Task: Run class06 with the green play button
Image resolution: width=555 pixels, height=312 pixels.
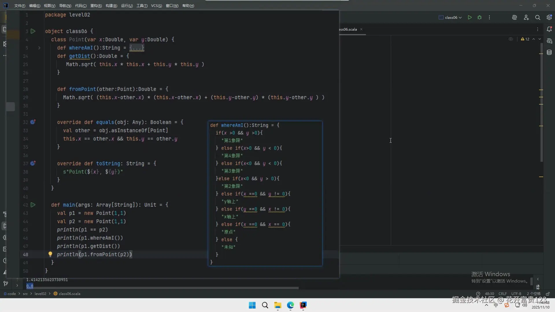Action: point(470,17)
